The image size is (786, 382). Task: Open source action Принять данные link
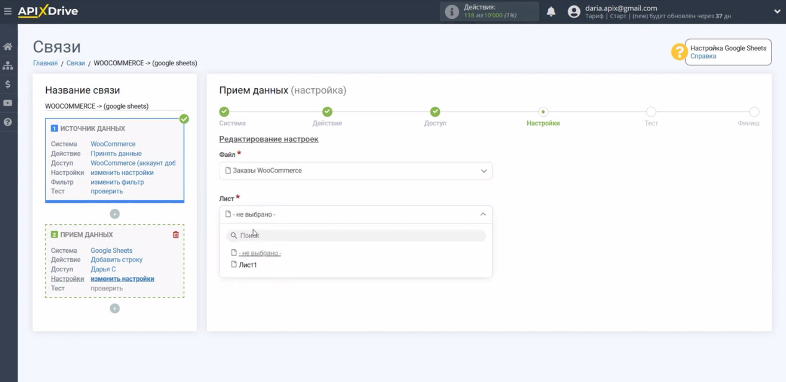click(116, 154)
